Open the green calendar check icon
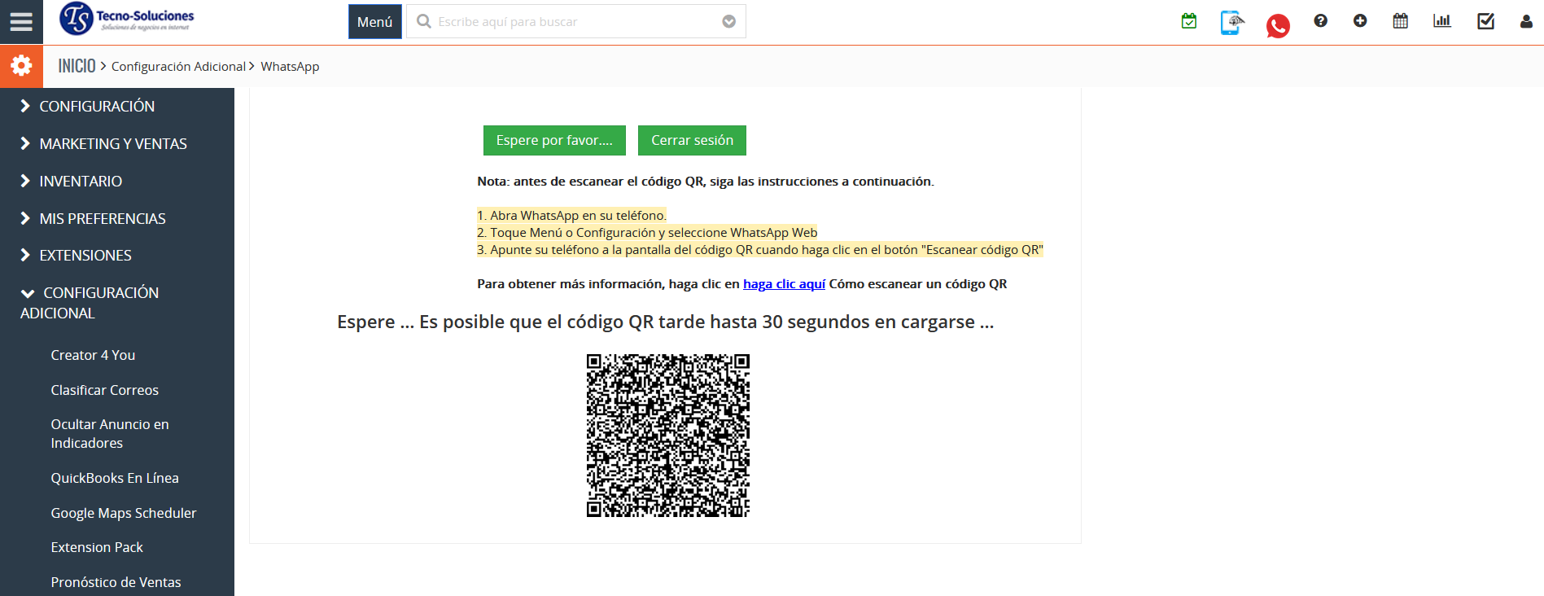 pyautogui.click(x=1188, y=21)
